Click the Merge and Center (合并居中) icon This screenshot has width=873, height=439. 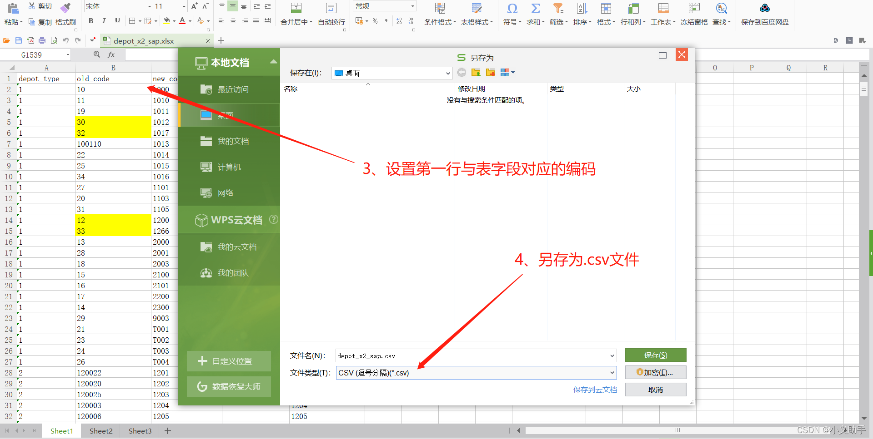pos(296,8)
